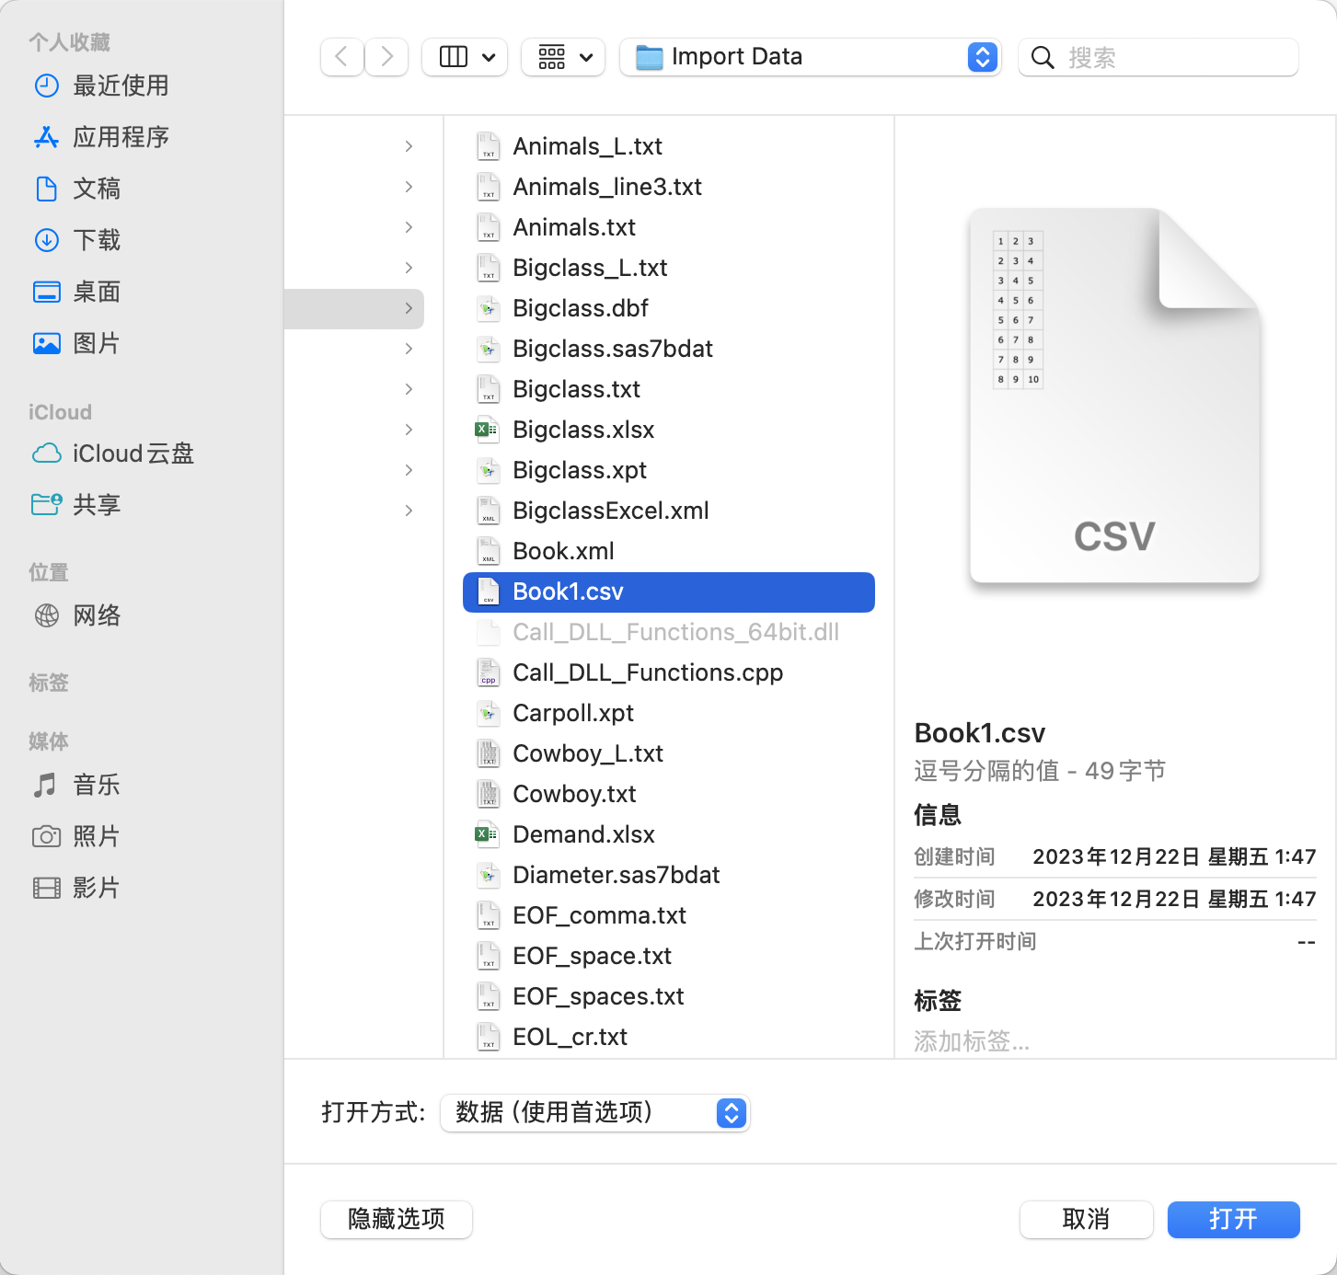Open 应用程序 in the sidebar
1337x1275 pixels.
point(101,137)
